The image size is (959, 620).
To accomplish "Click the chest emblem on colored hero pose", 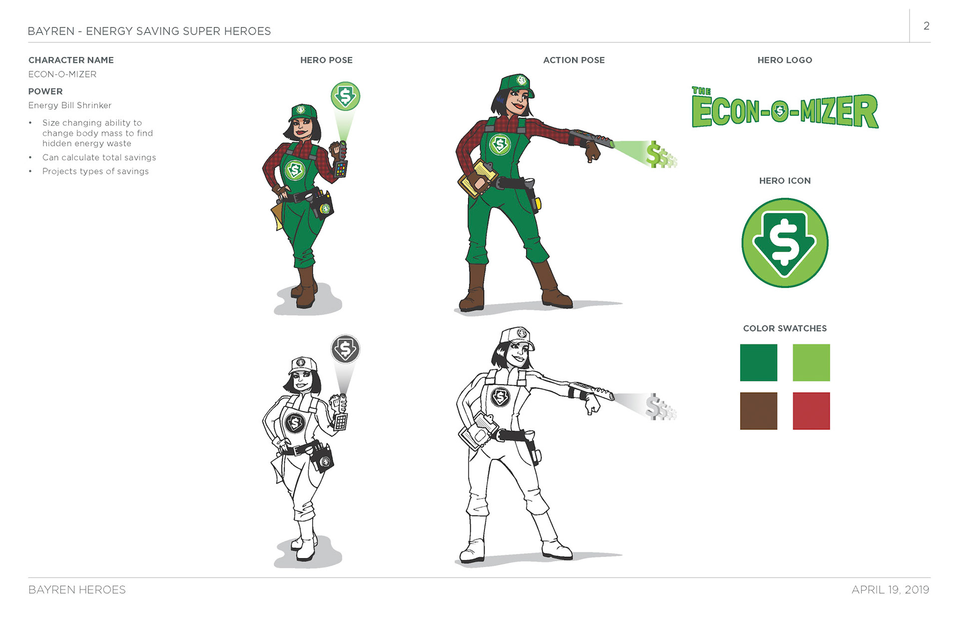I will coord(295,170).
